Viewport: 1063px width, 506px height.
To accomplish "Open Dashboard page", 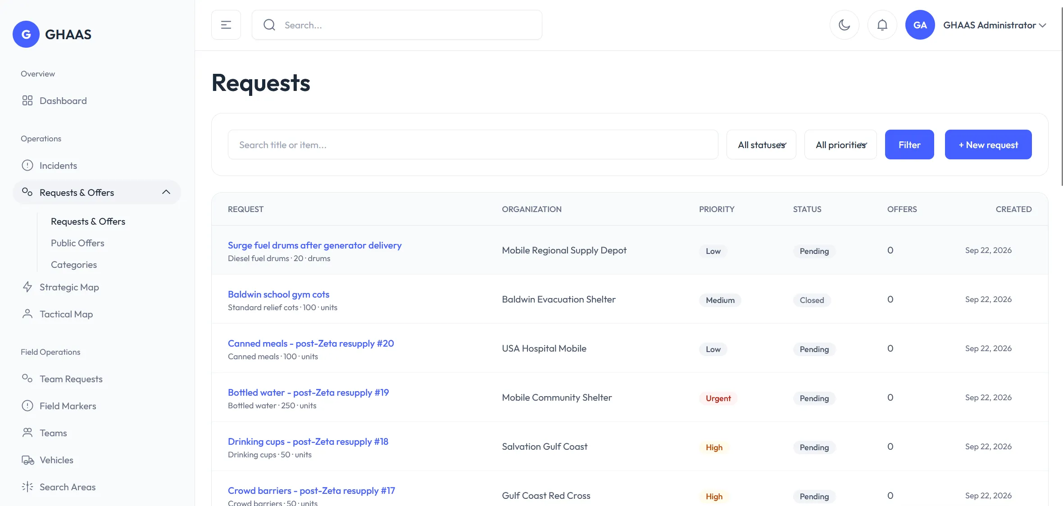I will 63,101.
